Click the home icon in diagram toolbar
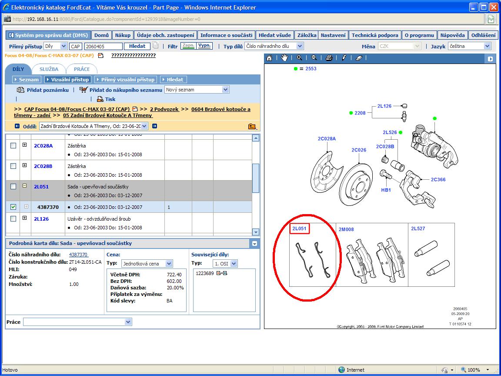 click(270, 58)
